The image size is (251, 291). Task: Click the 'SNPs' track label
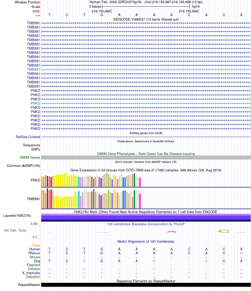point(35,149)
